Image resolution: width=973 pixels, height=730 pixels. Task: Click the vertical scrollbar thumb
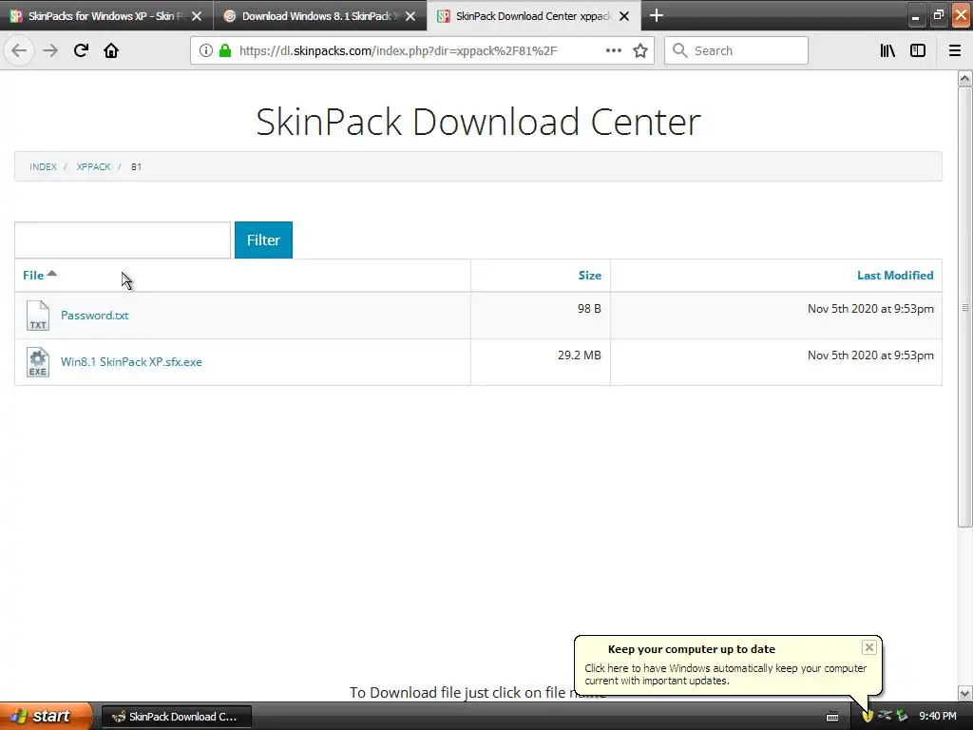(x=965, y=307)
